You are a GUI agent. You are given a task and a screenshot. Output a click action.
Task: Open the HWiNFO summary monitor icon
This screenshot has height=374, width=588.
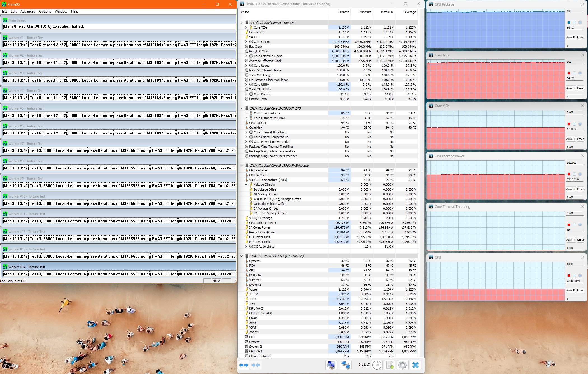(331, 365)
